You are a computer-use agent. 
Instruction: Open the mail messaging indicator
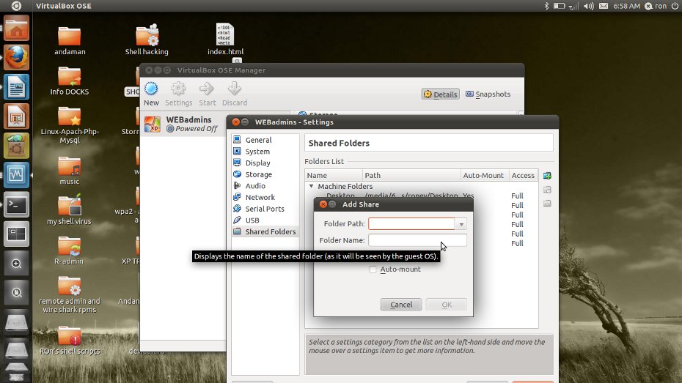tap(604, 6)
